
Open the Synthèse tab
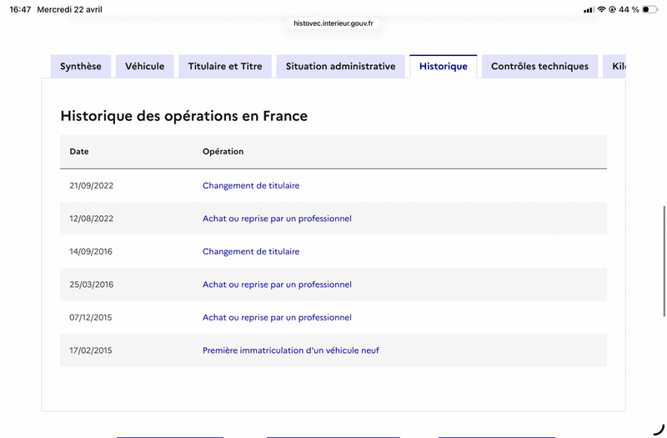coord(81,67)
